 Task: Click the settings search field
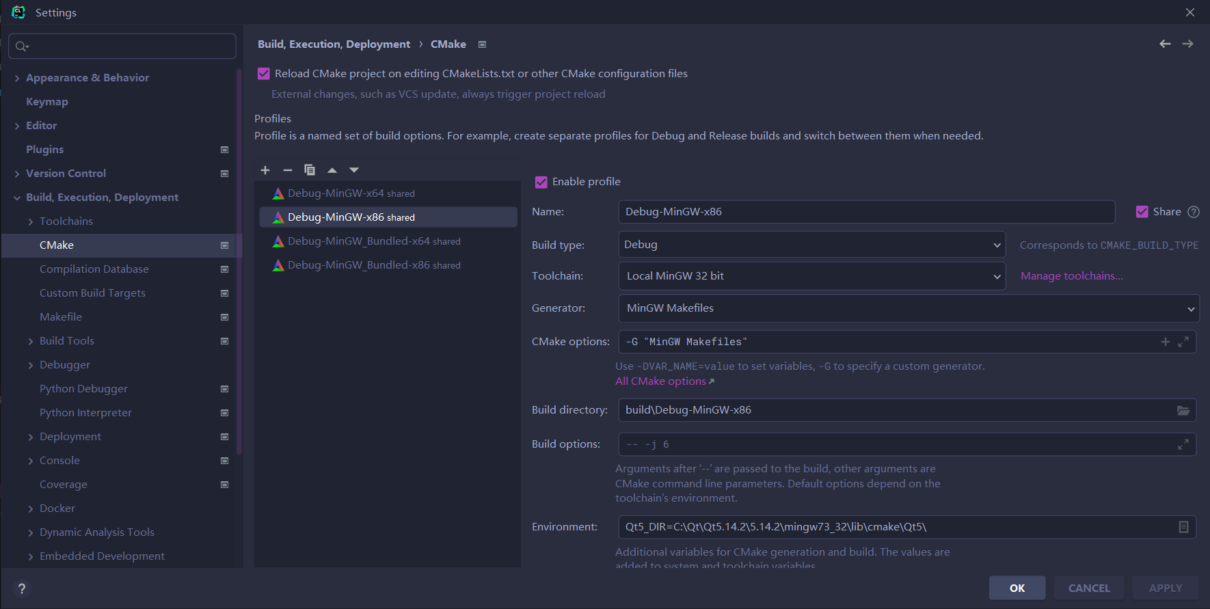pyautogui.click(x=122, y=46)
